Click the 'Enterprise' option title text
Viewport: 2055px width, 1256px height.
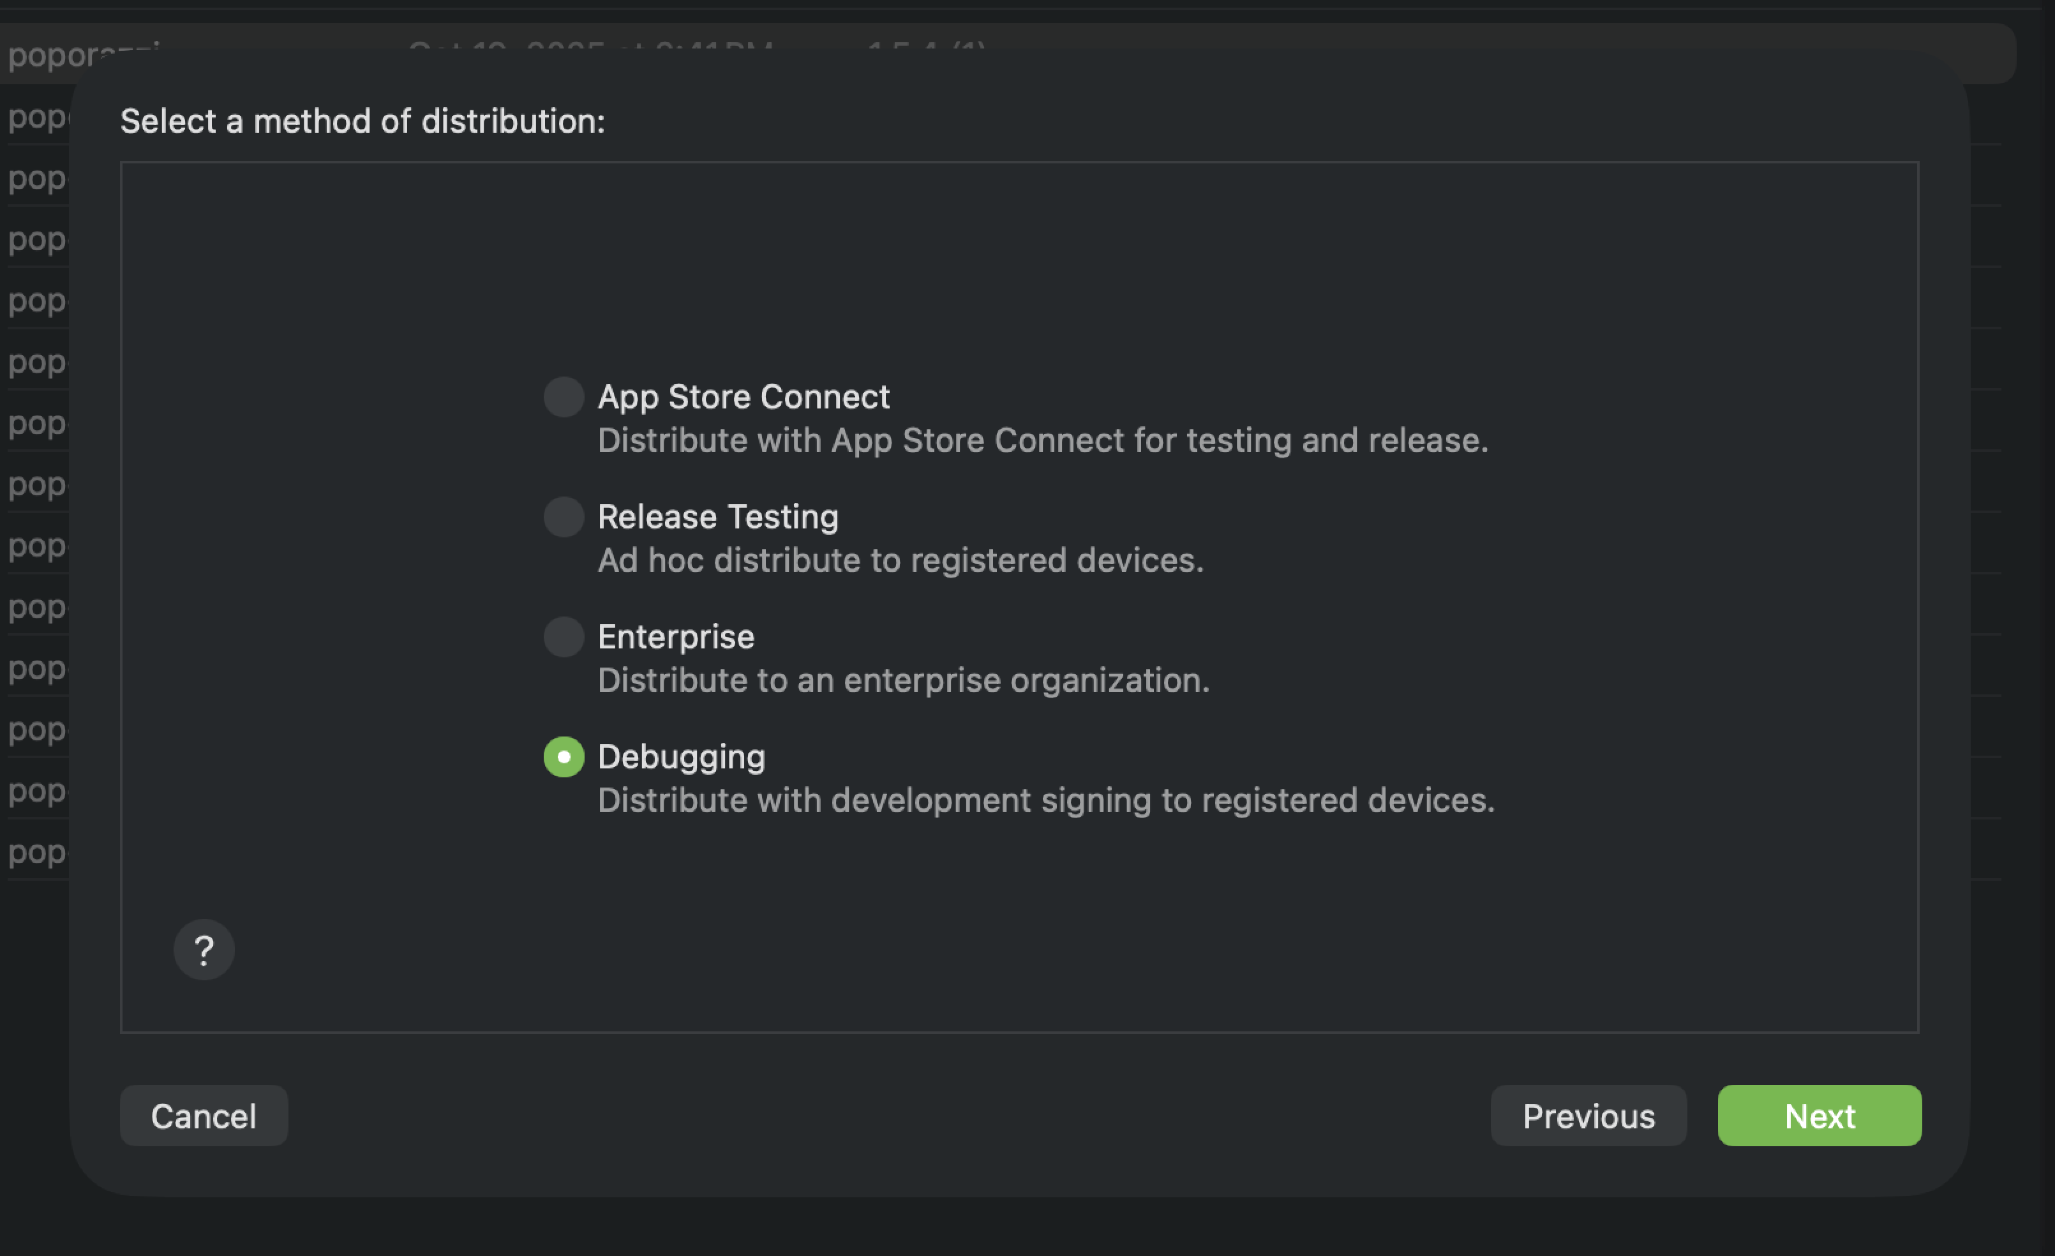point(676,637)
